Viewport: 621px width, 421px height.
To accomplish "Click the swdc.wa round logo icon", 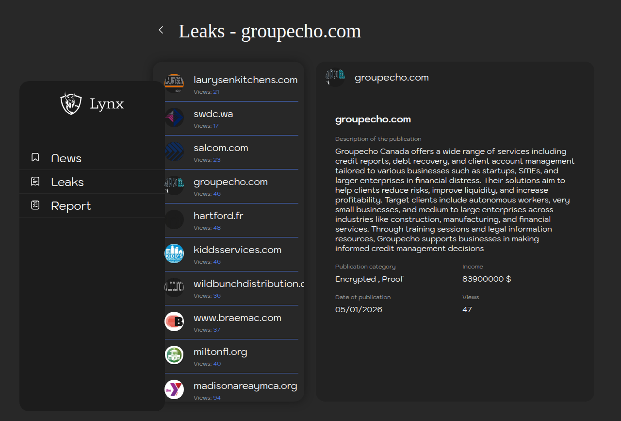I will [174, 118].
